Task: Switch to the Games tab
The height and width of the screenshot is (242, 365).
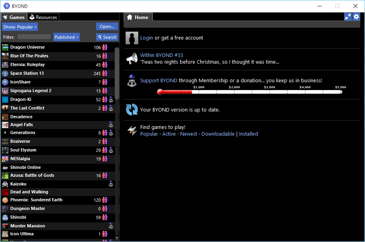Action: click(14, 17)
